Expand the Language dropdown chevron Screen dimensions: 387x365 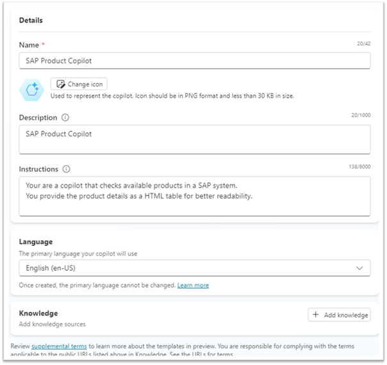pyautogui.click(x=359, y=268)
